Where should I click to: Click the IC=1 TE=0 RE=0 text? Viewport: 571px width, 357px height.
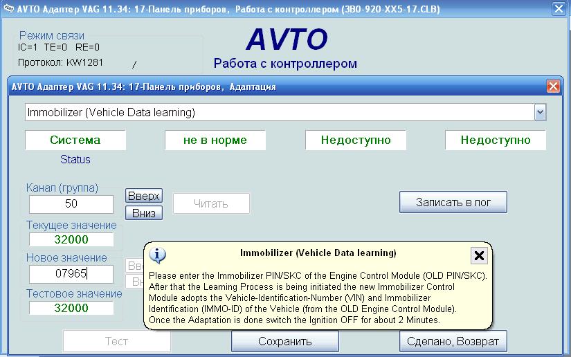(x=59, y=47)
